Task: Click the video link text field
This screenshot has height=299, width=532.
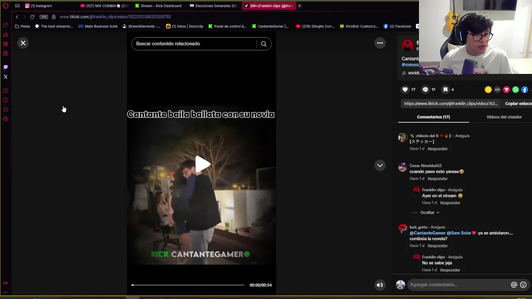Action: pyautogui.click(x=451, y=103)
